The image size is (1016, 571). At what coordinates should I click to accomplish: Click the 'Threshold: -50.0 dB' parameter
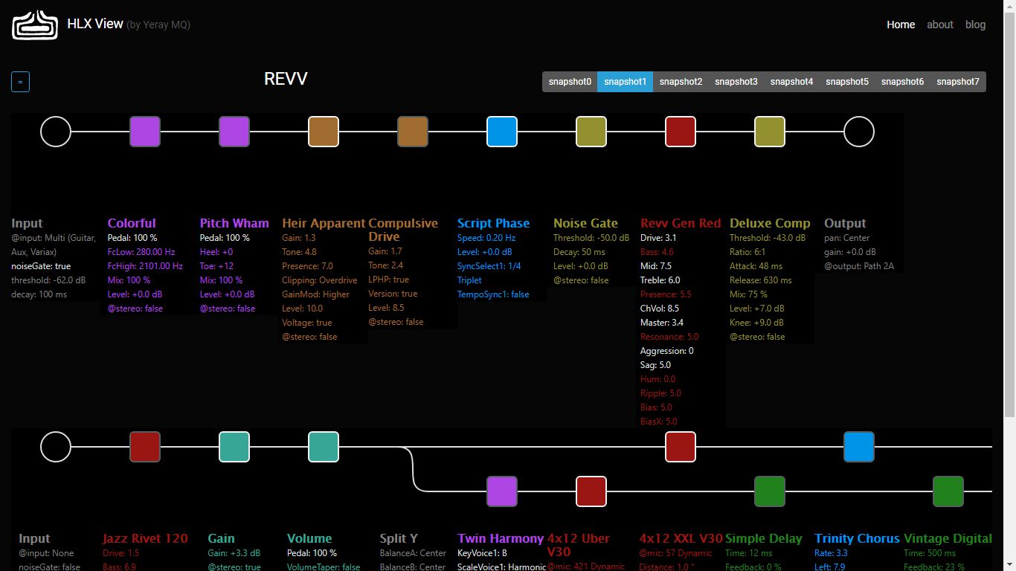(x=591, y=238)
